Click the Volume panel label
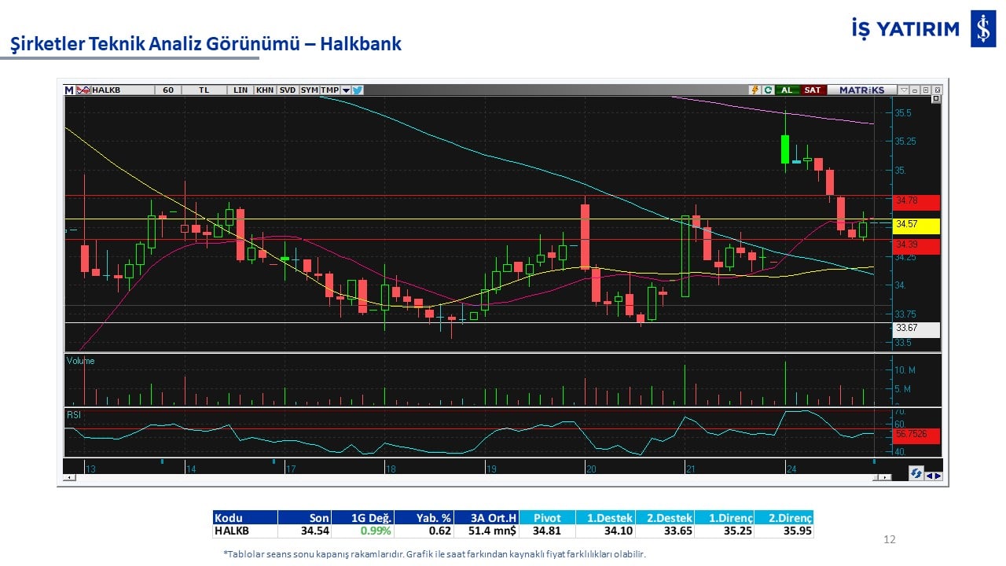This screenshot has width=1006, height=566. pyautogui.click(x=80, y=361)
